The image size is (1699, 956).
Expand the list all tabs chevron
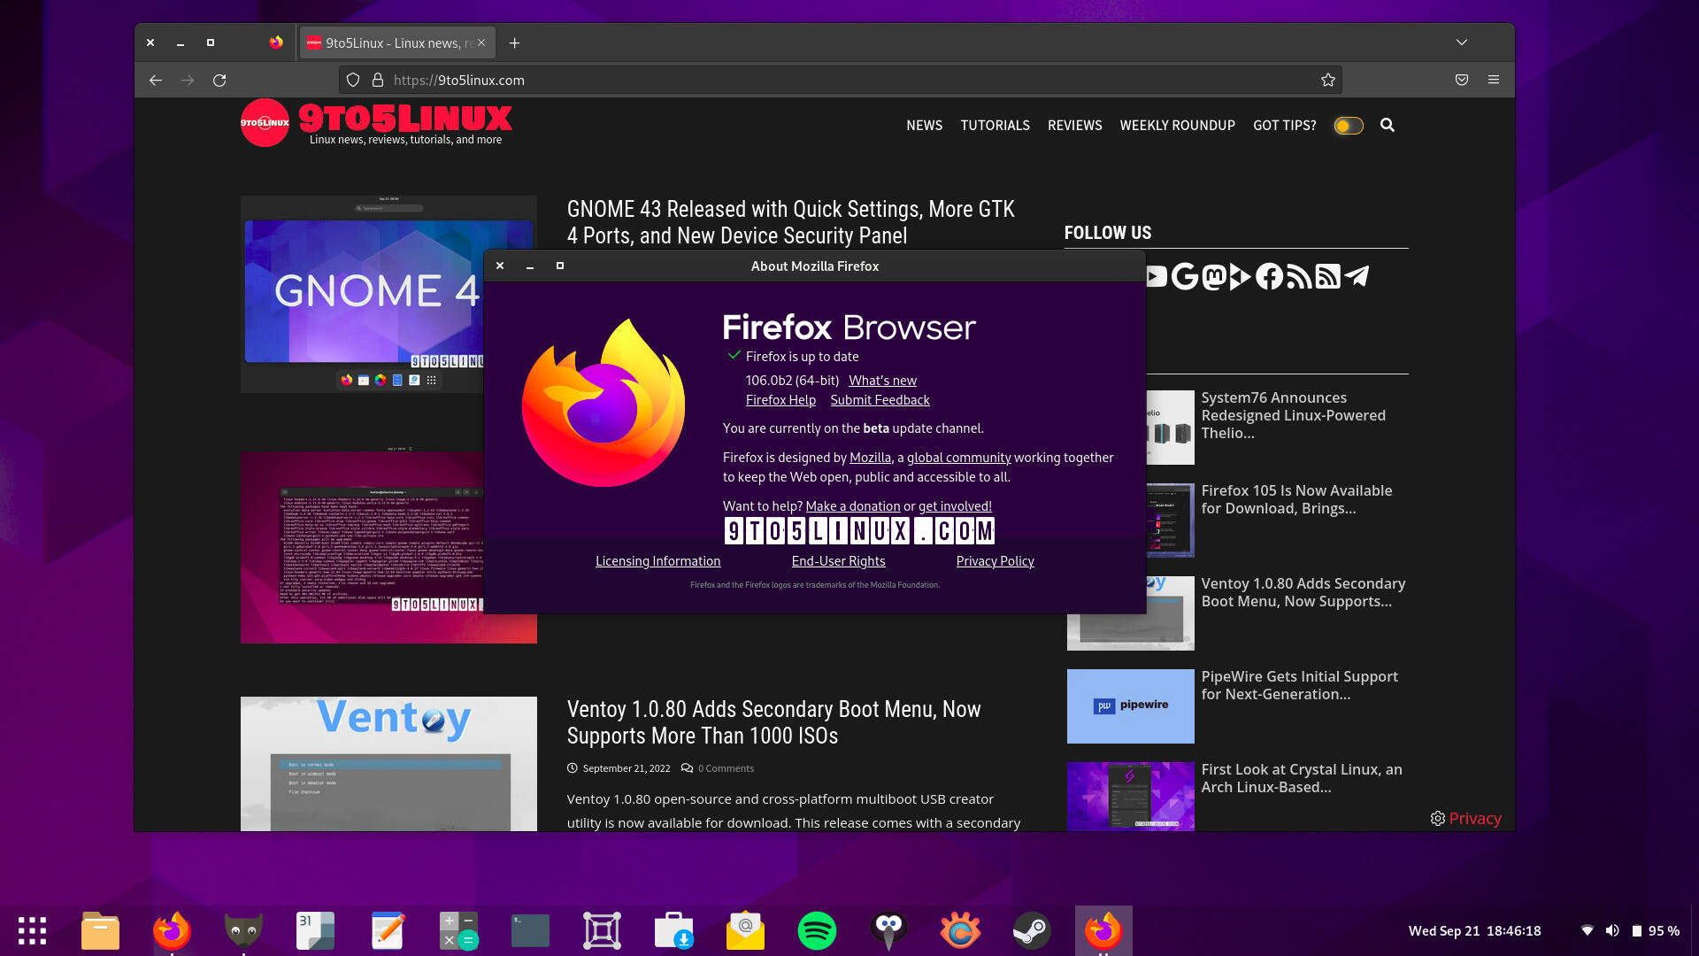pos(1462,42)
